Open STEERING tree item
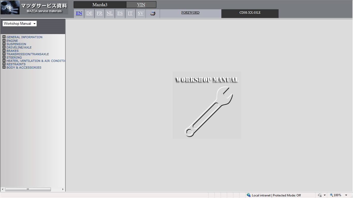Screen dimensions: 353x198 [x=14, y=57]
